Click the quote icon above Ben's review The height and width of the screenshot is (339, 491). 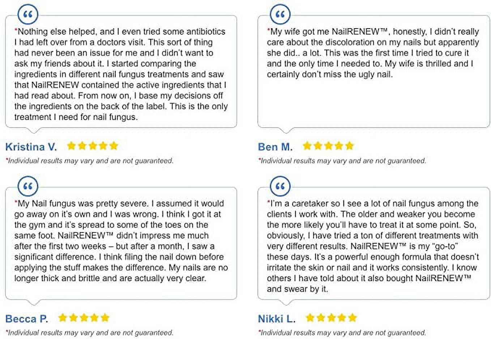pos(280,15)
